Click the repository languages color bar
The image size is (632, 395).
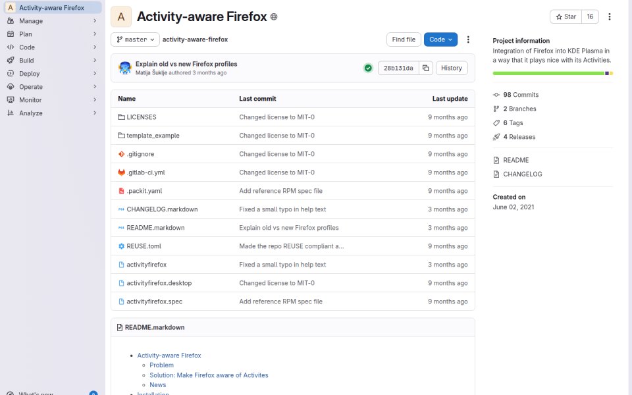coord(552,73)
